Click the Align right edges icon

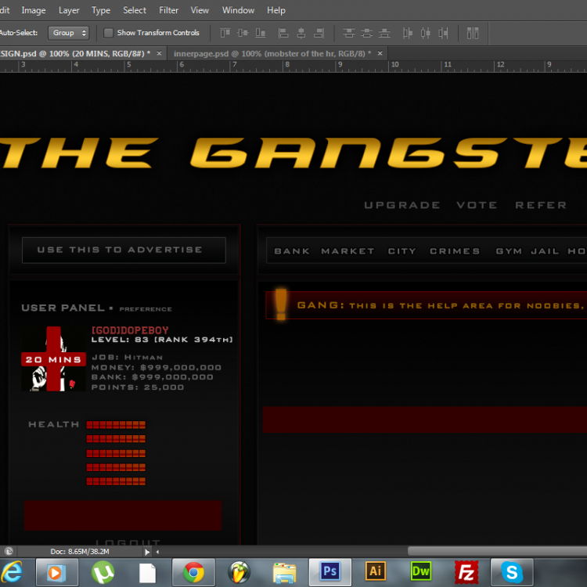319,33
